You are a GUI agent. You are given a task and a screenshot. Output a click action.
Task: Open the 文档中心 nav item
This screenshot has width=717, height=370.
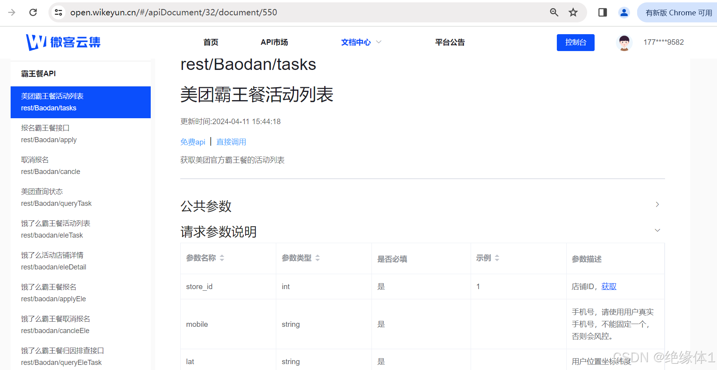356,42
